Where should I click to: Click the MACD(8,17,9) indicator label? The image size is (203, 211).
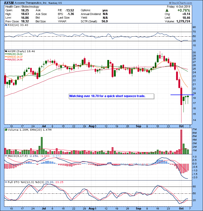pos(18,156)
